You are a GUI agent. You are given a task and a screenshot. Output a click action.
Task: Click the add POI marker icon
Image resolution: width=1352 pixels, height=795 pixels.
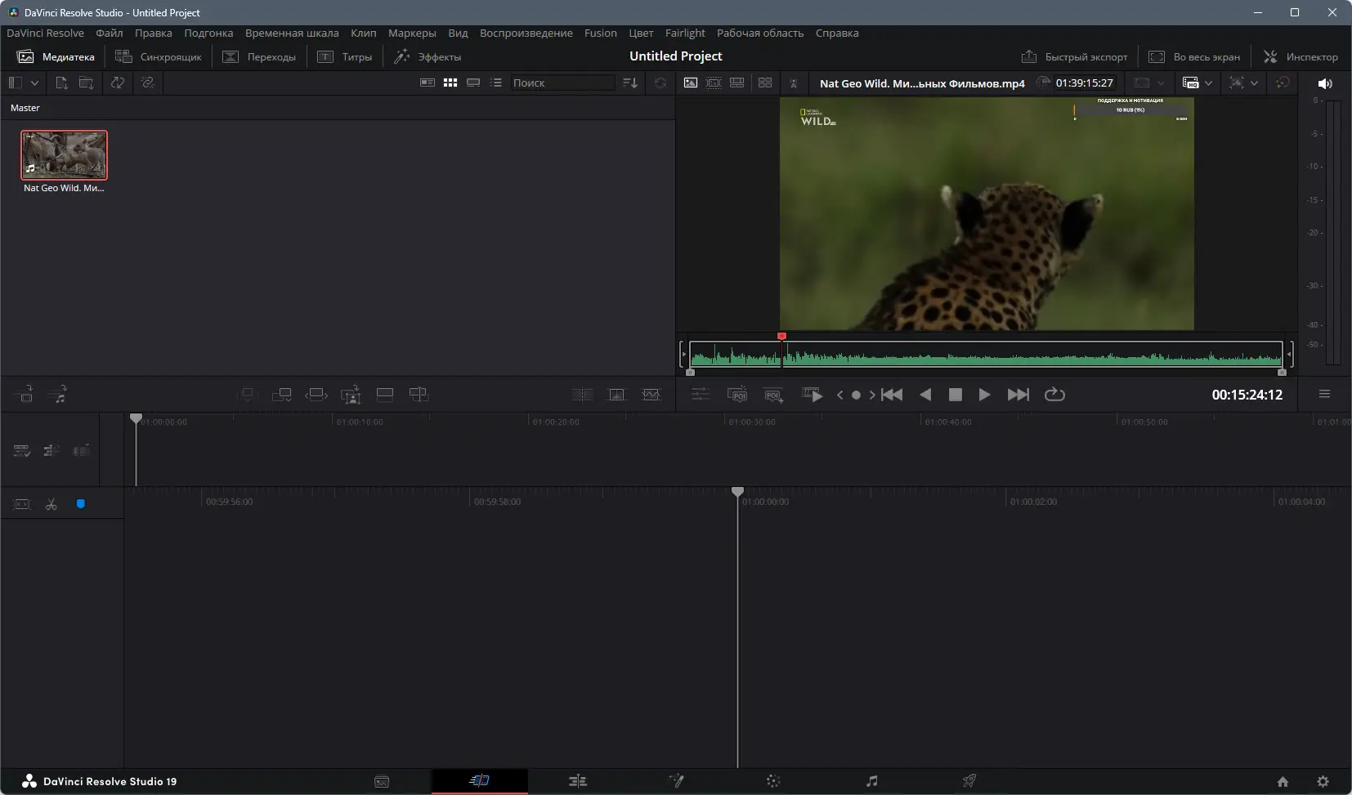click(773, 395)
